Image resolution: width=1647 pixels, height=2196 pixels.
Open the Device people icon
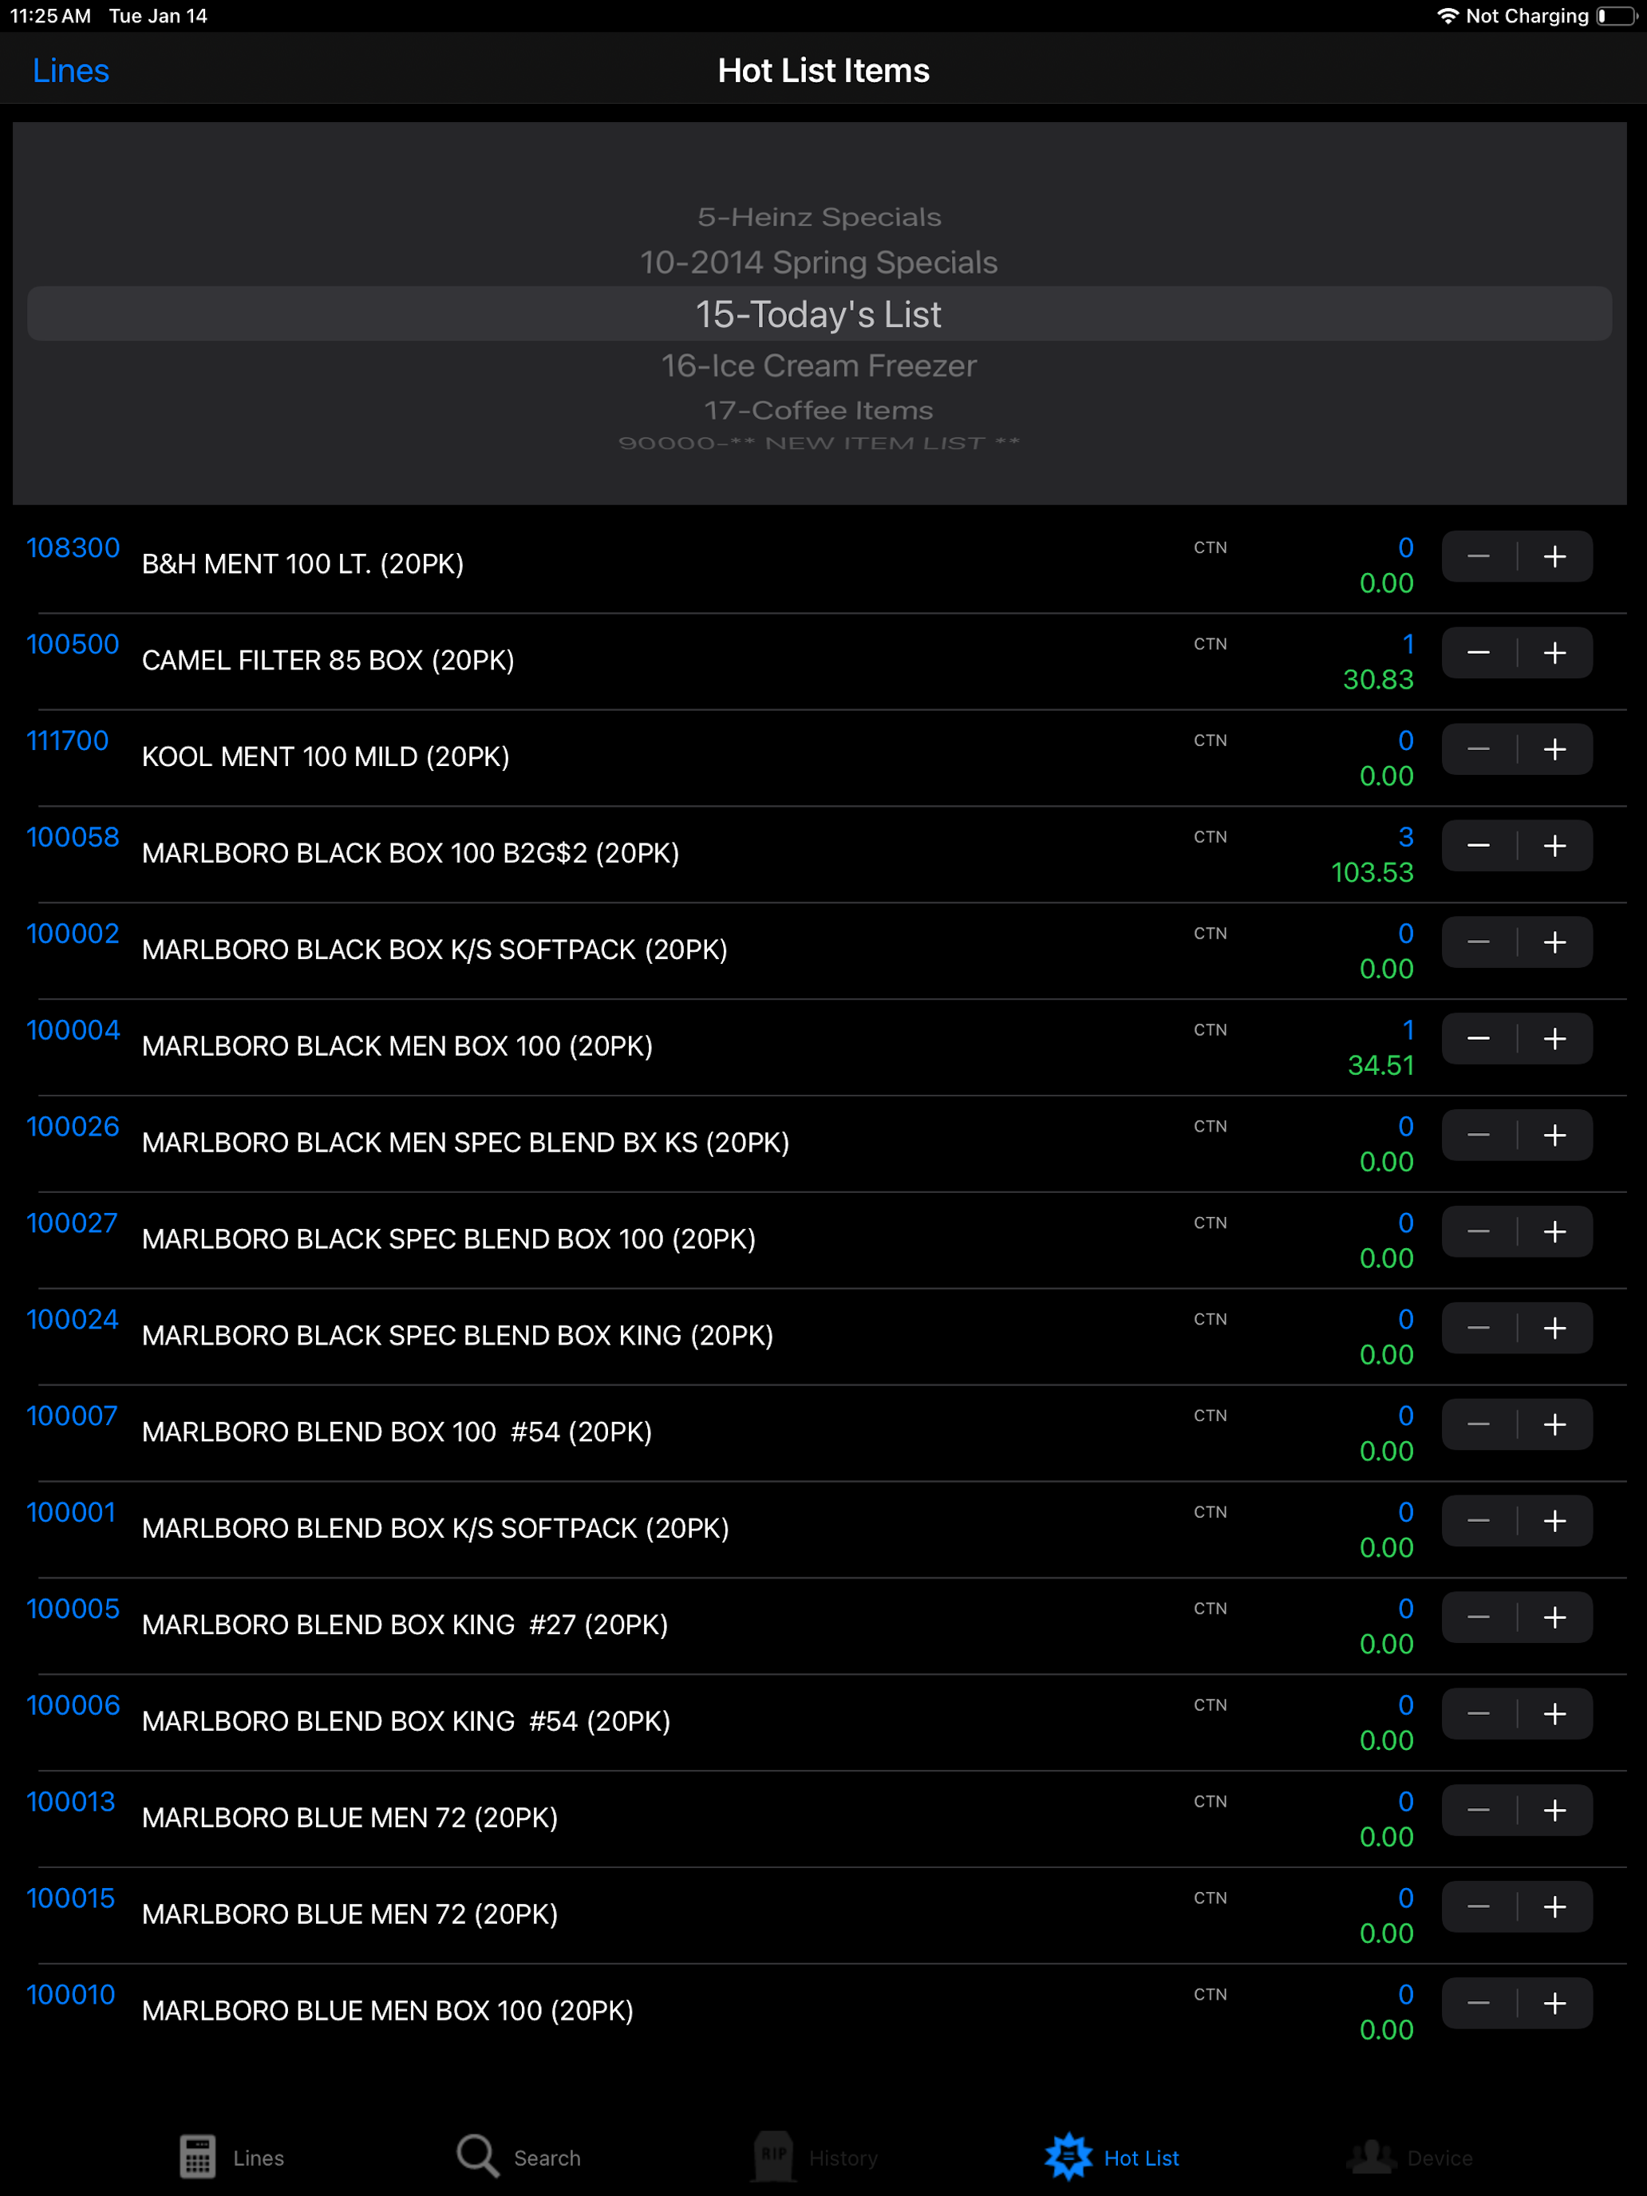[1371, 2156]
